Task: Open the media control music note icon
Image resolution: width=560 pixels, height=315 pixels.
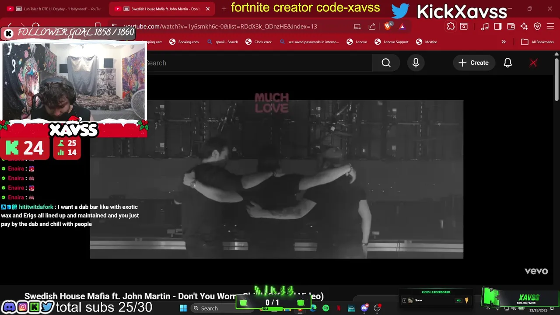Action: click(x=485, y=26)
